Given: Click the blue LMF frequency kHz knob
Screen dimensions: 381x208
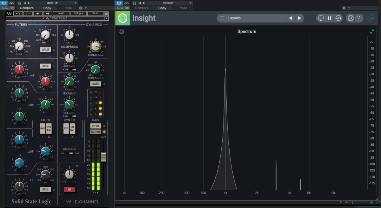Looking at the screenshot, I should point(45,151).
